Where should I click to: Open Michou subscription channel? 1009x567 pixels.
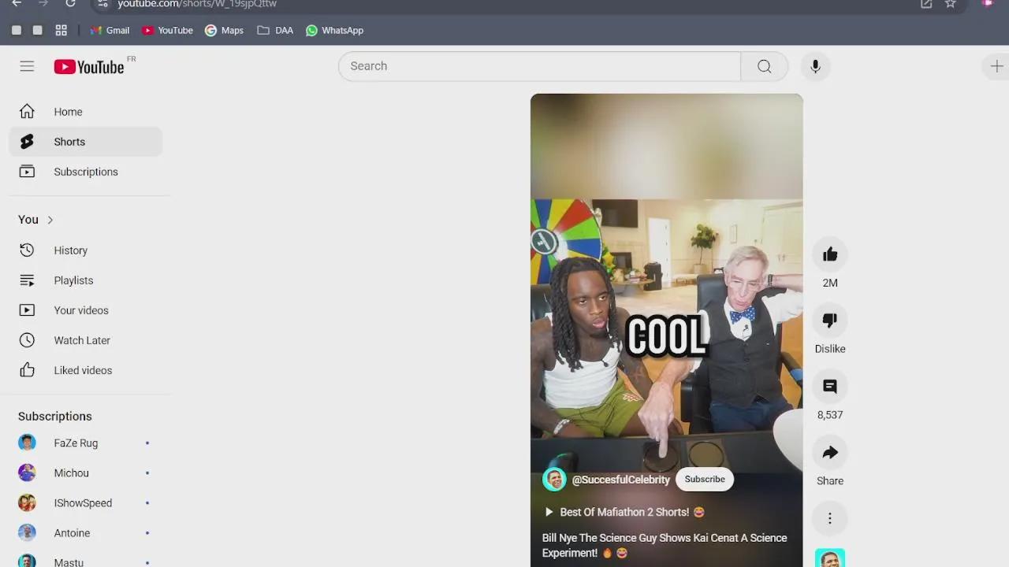pyautogui.click(x=86, y=473)
